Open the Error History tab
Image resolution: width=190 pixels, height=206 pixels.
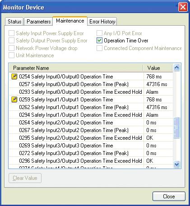(x=102, y=22)
